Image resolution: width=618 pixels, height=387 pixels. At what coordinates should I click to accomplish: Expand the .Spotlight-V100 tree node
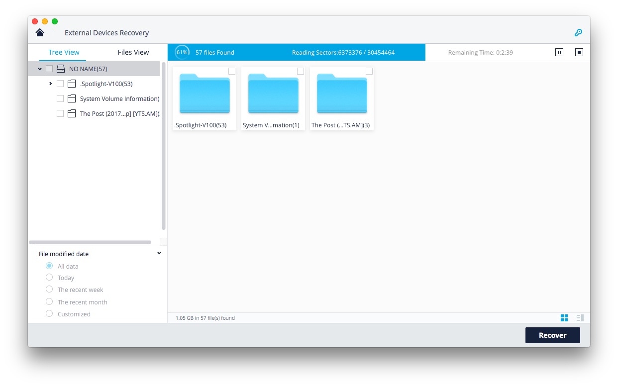point(51,84)
